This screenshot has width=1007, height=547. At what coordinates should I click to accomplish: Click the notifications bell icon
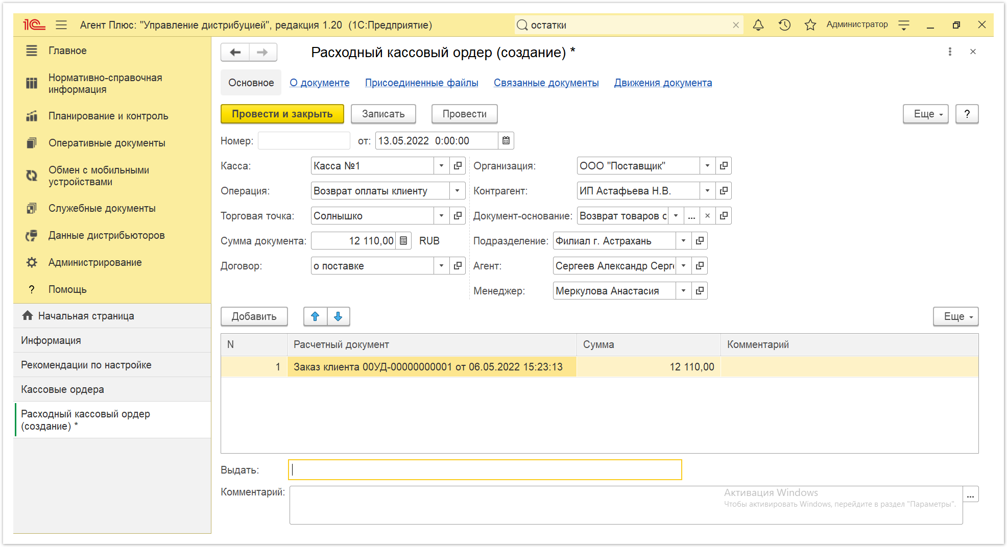click(758, 25)
